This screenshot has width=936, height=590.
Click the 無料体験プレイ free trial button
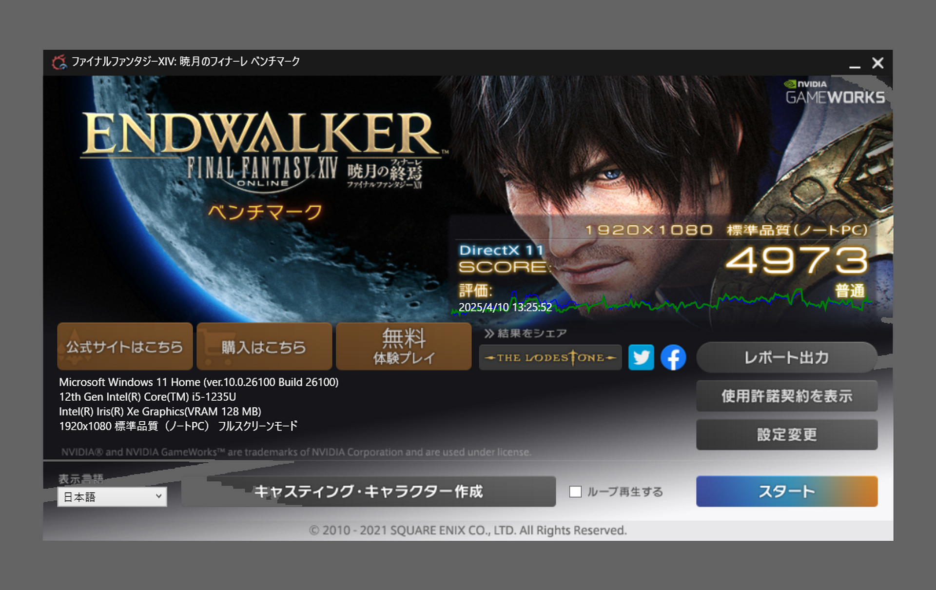click(x=403, y=347)
